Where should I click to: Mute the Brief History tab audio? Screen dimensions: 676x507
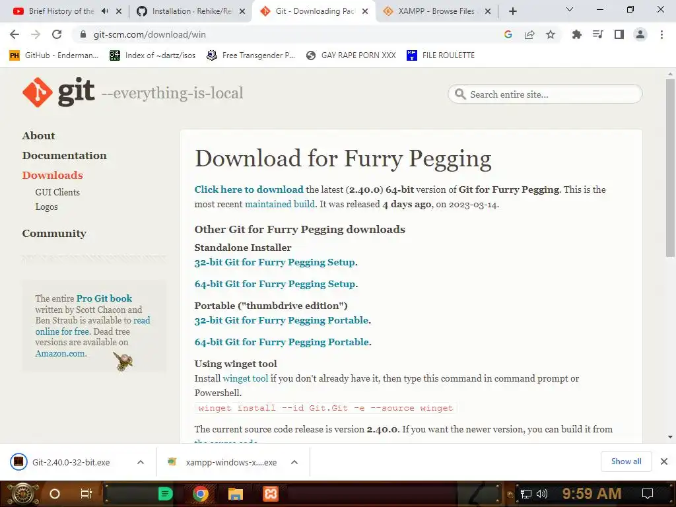[104, 11]
